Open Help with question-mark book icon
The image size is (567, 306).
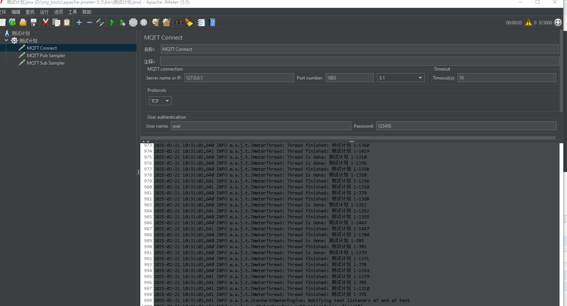click(212, 22)
